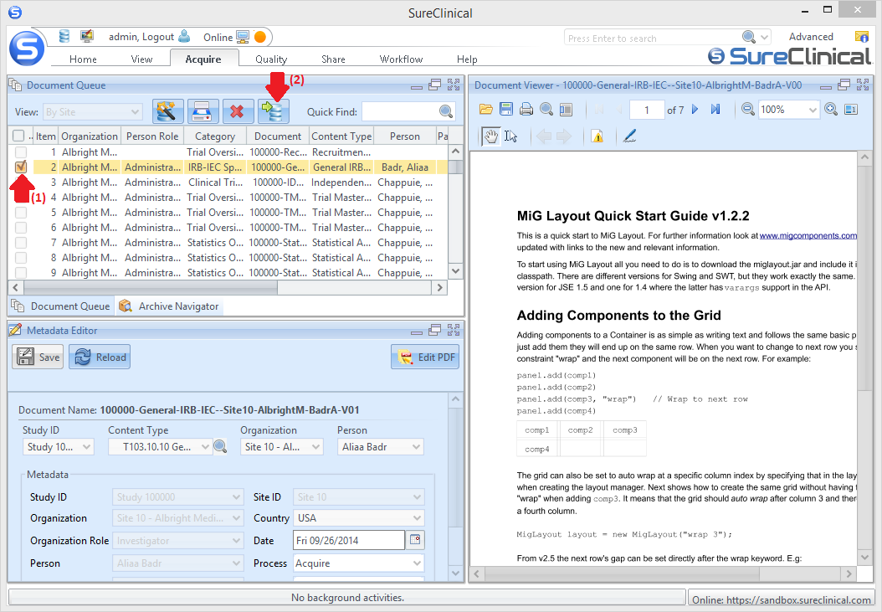This screenshot has width=882, height=612.
Task: Check the box for item 9 row
Action: 21,273
